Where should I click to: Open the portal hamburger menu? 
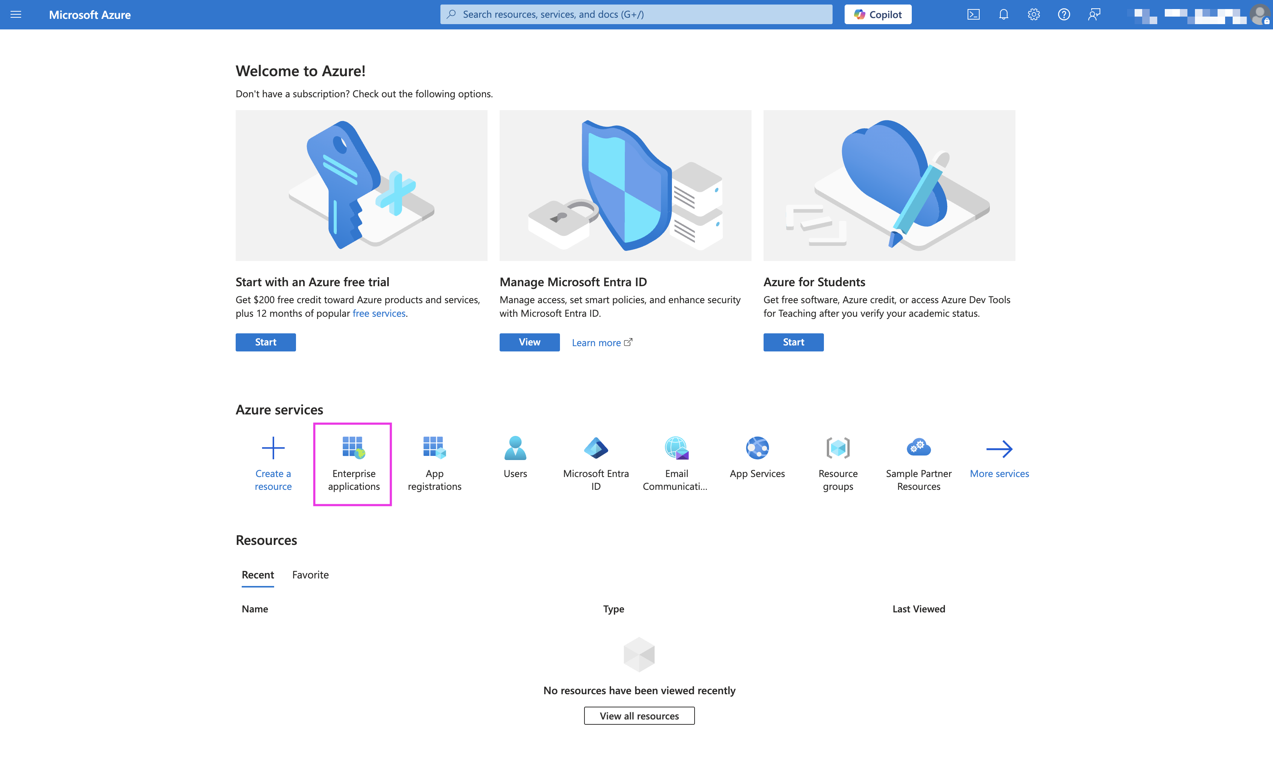(x=16, y=14)
